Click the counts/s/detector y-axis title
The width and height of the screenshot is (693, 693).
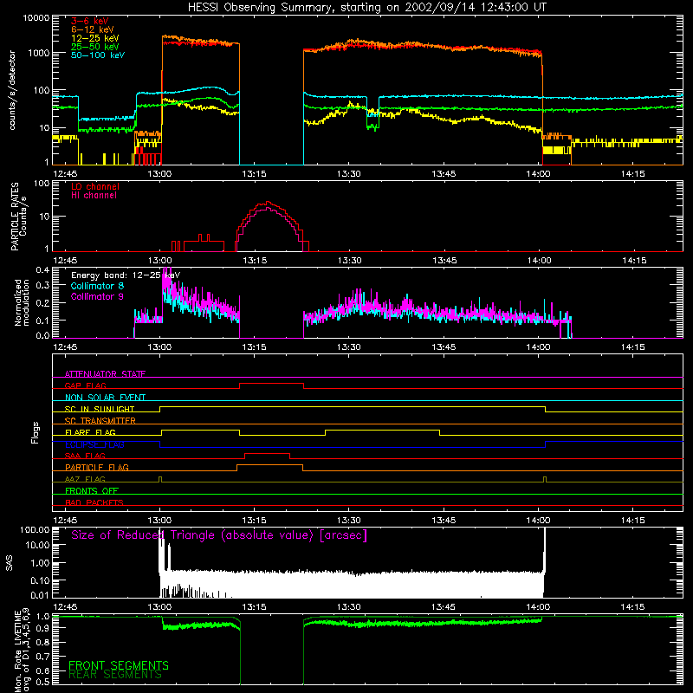12,90
